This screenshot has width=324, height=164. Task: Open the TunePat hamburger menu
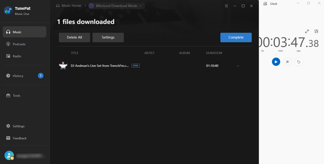[x=226, y=6]
